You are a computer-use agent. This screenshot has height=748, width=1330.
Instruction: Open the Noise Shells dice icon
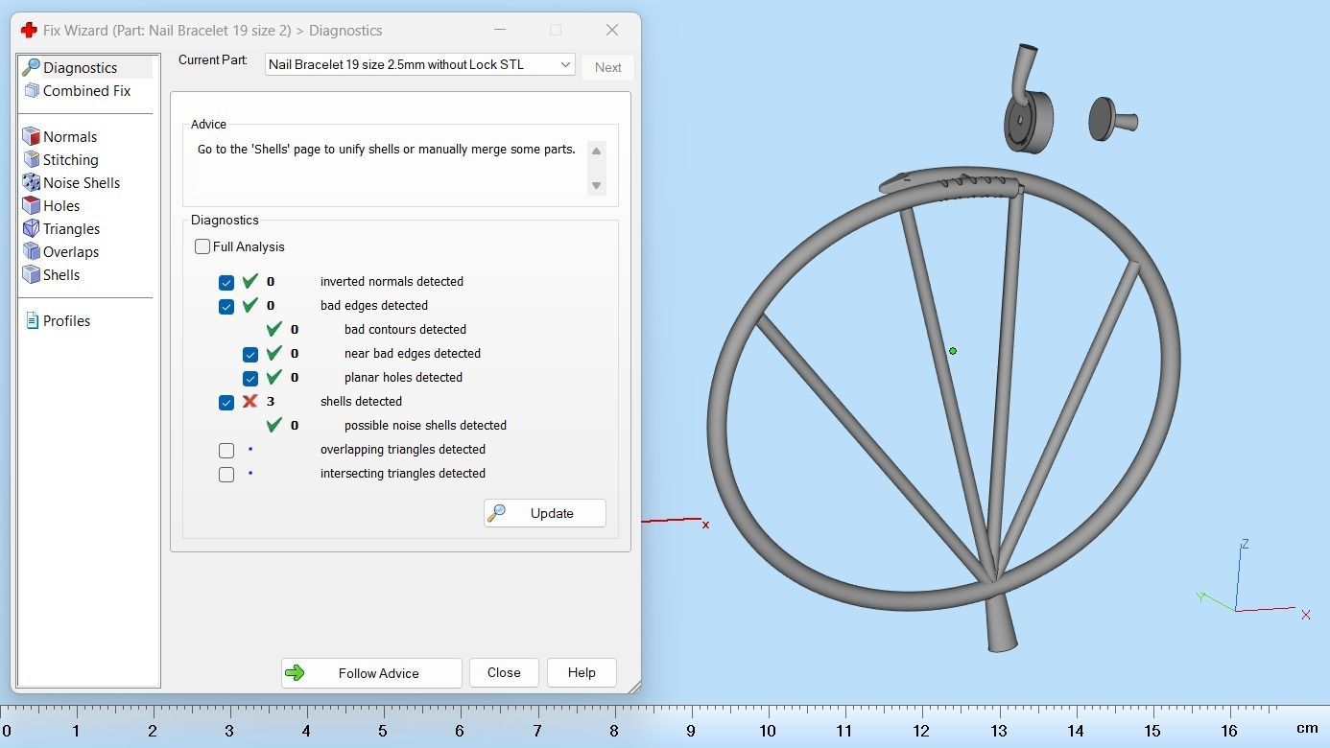[x=32, y=182]
